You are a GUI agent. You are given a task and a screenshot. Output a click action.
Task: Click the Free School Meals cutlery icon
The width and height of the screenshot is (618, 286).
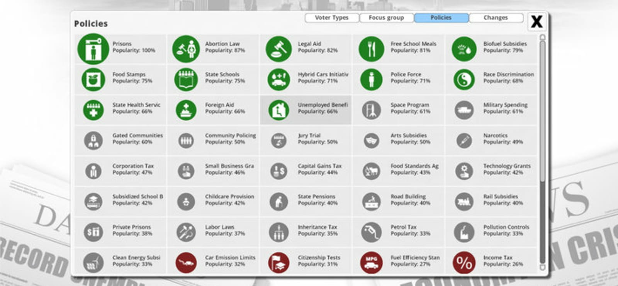click(371, 49)
